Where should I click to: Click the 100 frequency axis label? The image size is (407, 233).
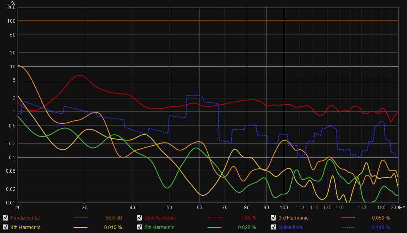(x=284, y=208)
